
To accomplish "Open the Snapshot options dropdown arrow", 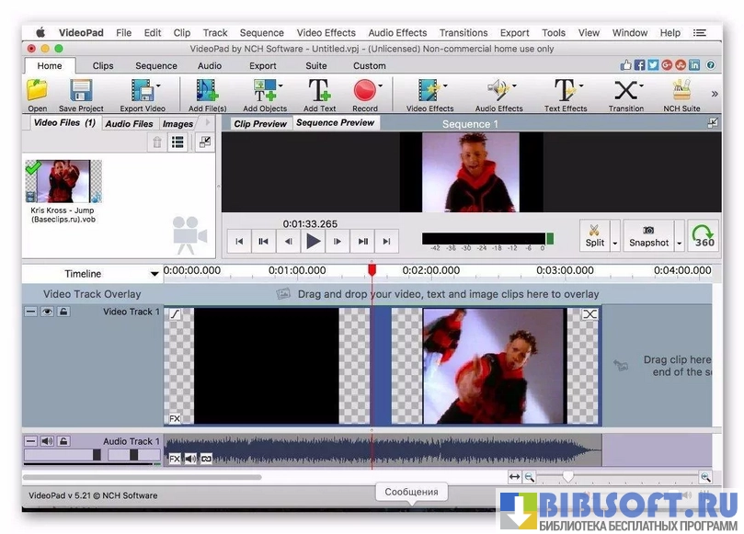I will tap(679, 244).
